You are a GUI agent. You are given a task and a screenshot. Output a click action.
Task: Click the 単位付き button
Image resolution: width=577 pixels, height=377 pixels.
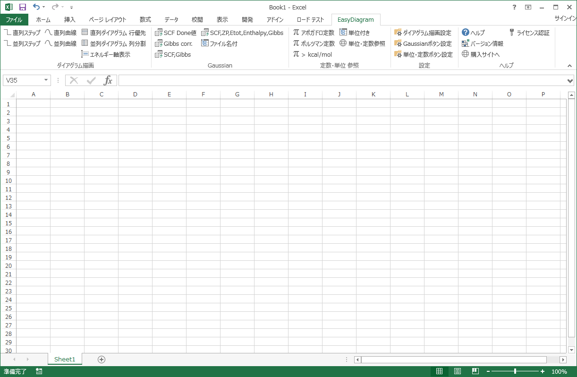click(x=355, y=33)
